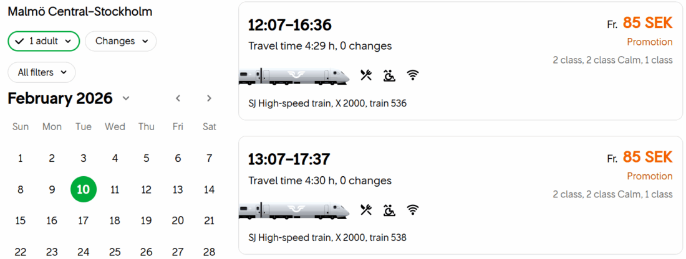
Task: Select the 12:07–16:36 departure
Action: tap(290, 25)
